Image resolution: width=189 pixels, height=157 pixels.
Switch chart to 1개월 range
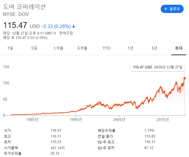(58, 48)
